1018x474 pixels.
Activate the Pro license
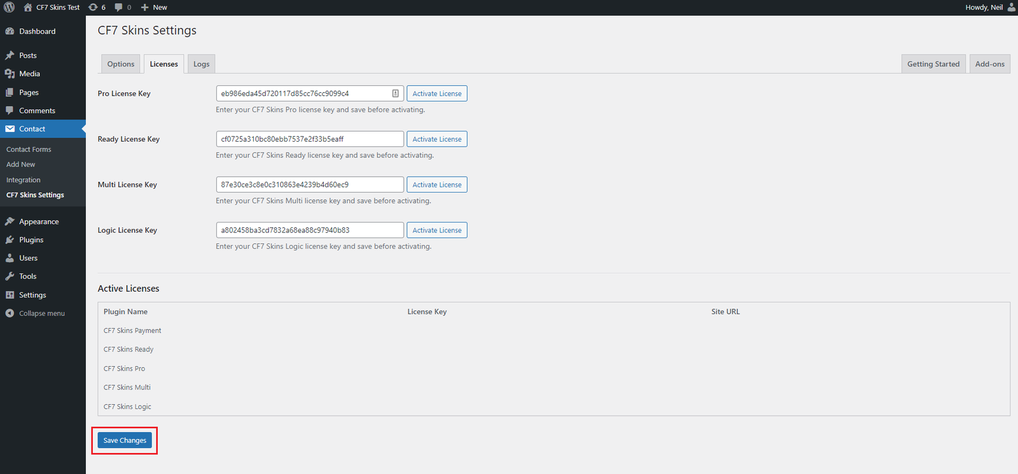[436, 93]
